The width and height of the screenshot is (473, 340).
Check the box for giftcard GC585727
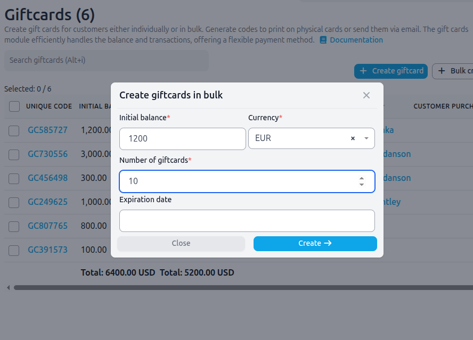(x=14, y=130)
